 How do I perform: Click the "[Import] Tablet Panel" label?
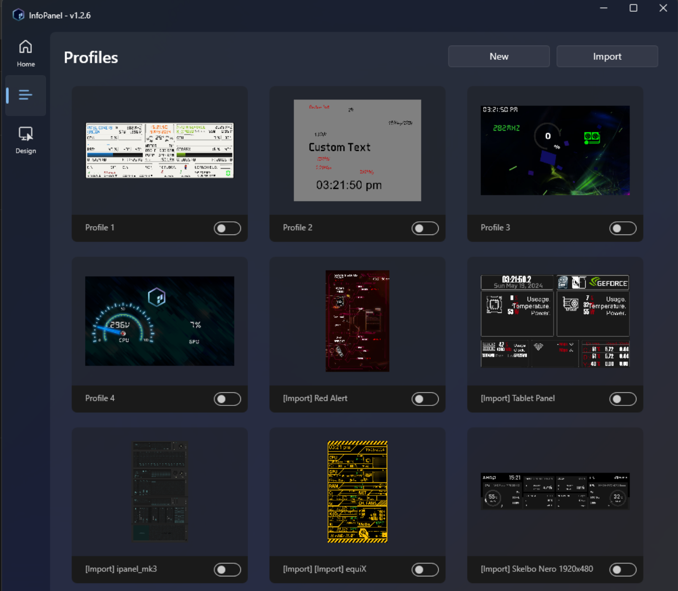tap(518, 399)
